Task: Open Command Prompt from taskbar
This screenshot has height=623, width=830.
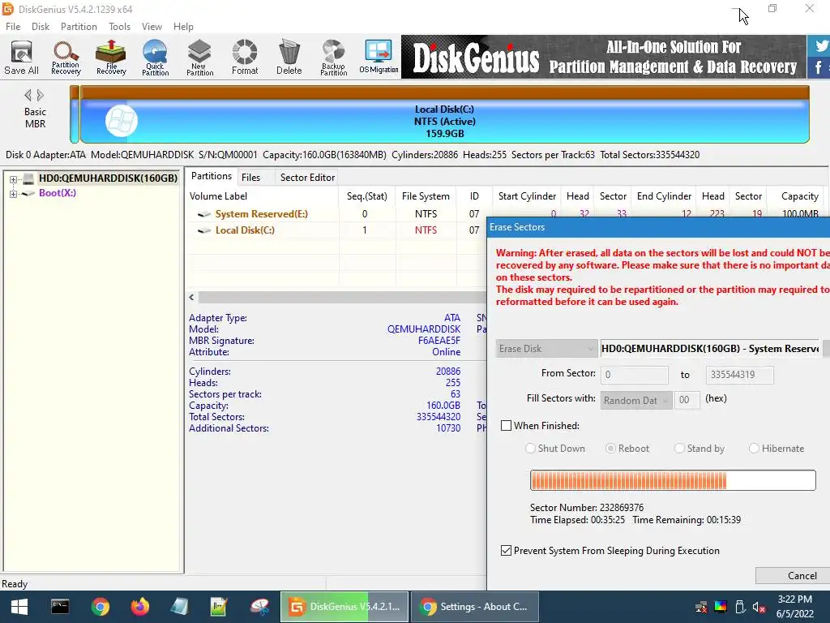Action: click(60, 607)
